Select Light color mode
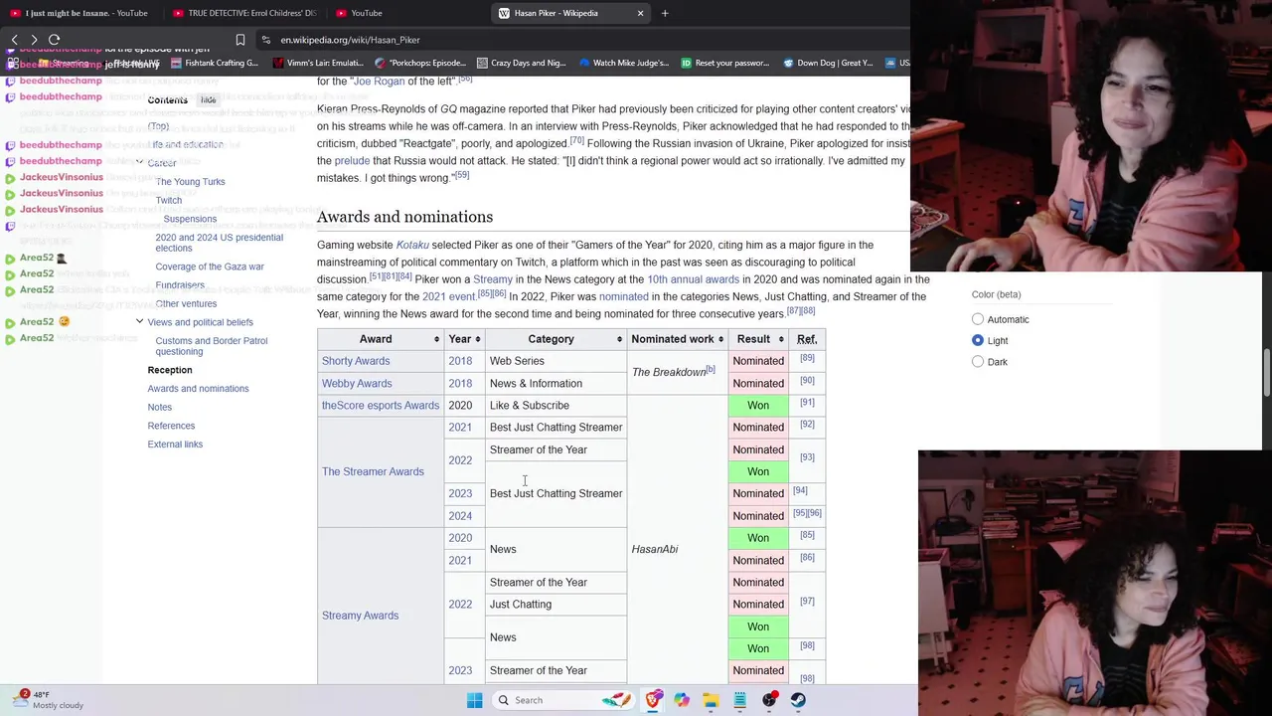Viewport: 1272px width, 716px height. point(978,340)
